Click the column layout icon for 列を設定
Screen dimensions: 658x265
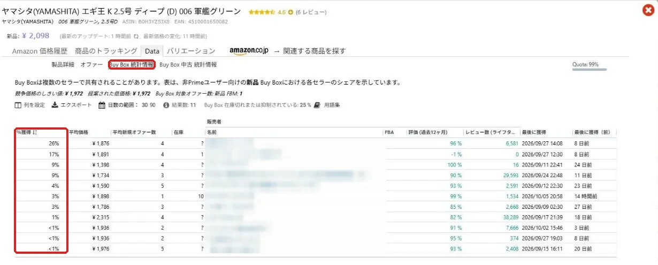[x=18, y=105]
